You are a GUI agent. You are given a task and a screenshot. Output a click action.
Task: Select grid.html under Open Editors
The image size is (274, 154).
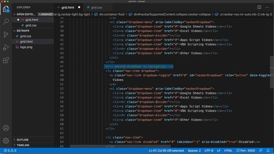[33, 20]
